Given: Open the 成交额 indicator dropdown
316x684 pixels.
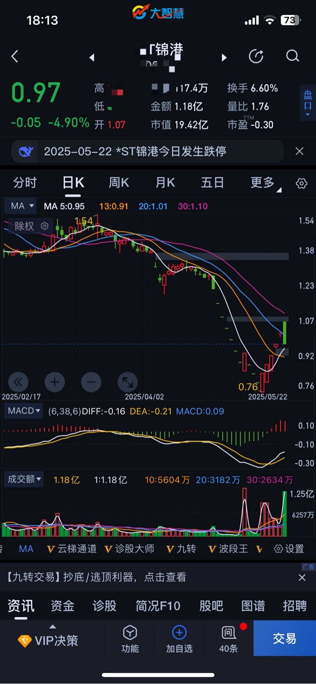Looking at the screenshot, I should (x=24, y=479).
